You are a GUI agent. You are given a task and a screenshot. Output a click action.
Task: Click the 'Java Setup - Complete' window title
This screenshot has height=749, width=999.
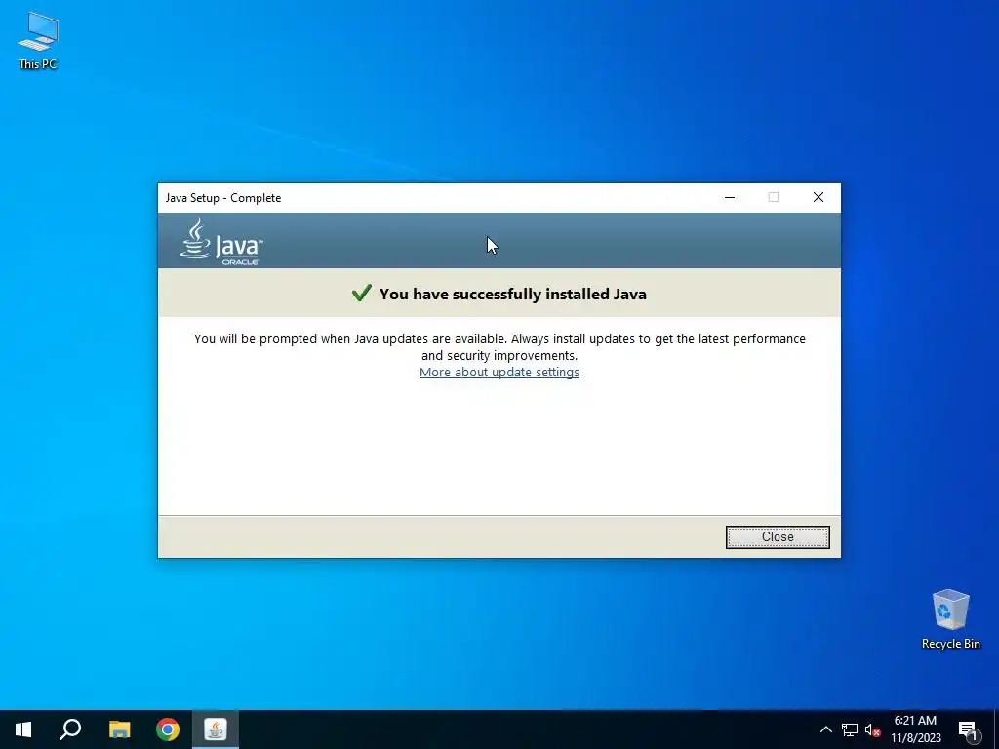click(223, 197)
